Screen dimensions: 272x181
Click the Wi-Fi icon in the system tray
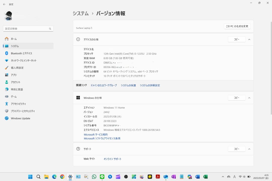point(240,177)
